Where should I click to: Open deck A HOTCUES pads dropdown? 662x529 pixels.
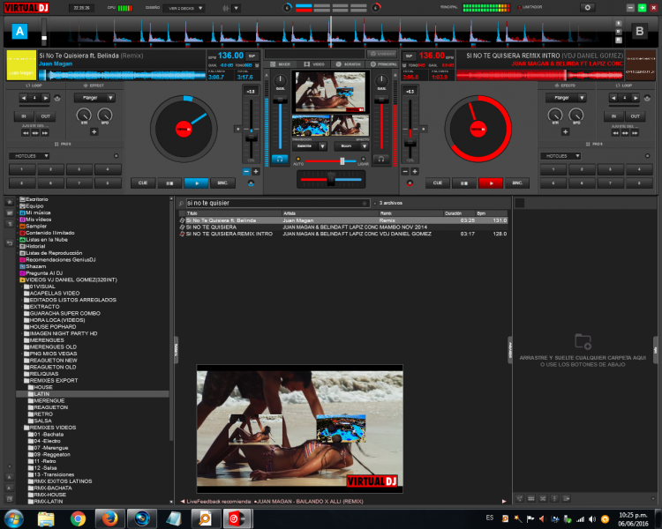point(29,156)
